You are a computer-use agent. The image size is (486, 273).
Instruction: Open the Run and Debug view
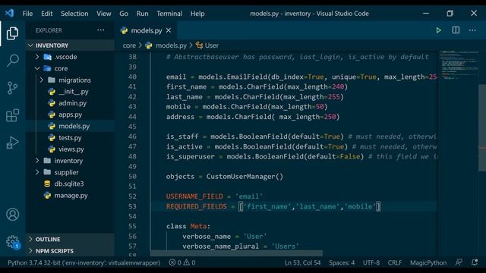(x=12, y=143)
